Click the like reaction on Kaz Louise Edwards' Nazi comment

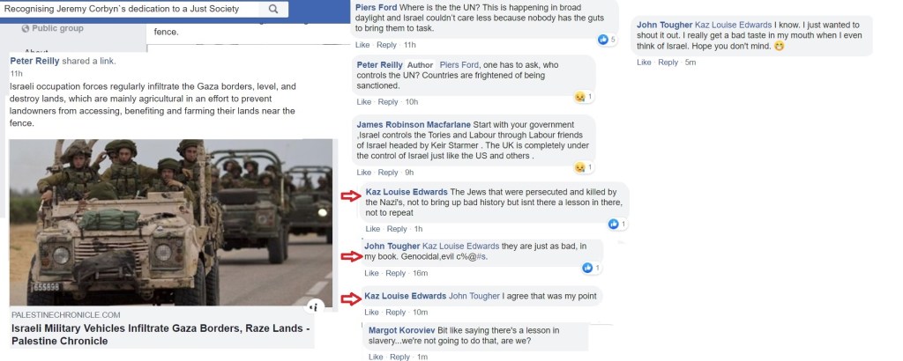[614, 225]
